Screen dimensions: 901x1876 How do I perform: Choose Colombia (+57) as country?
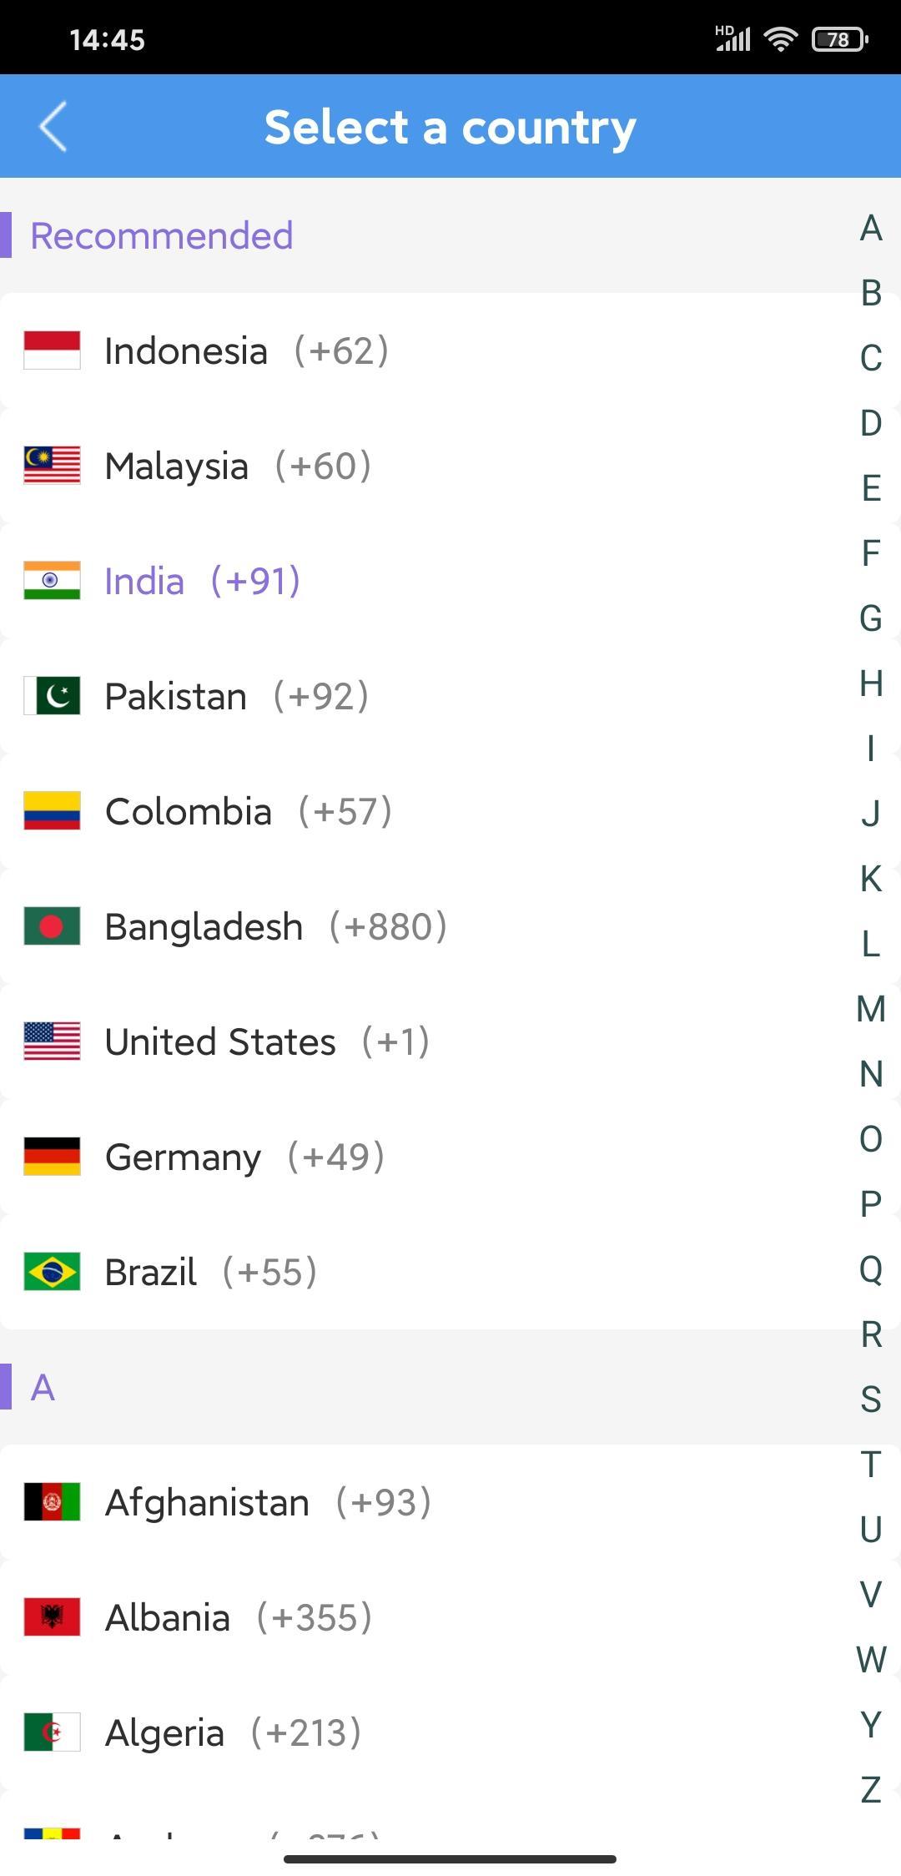[417, 811]
